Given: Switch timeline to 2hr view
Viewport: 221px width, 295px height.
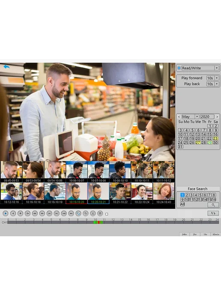Looking at the screenshot, I should click(x=195, y=234).
